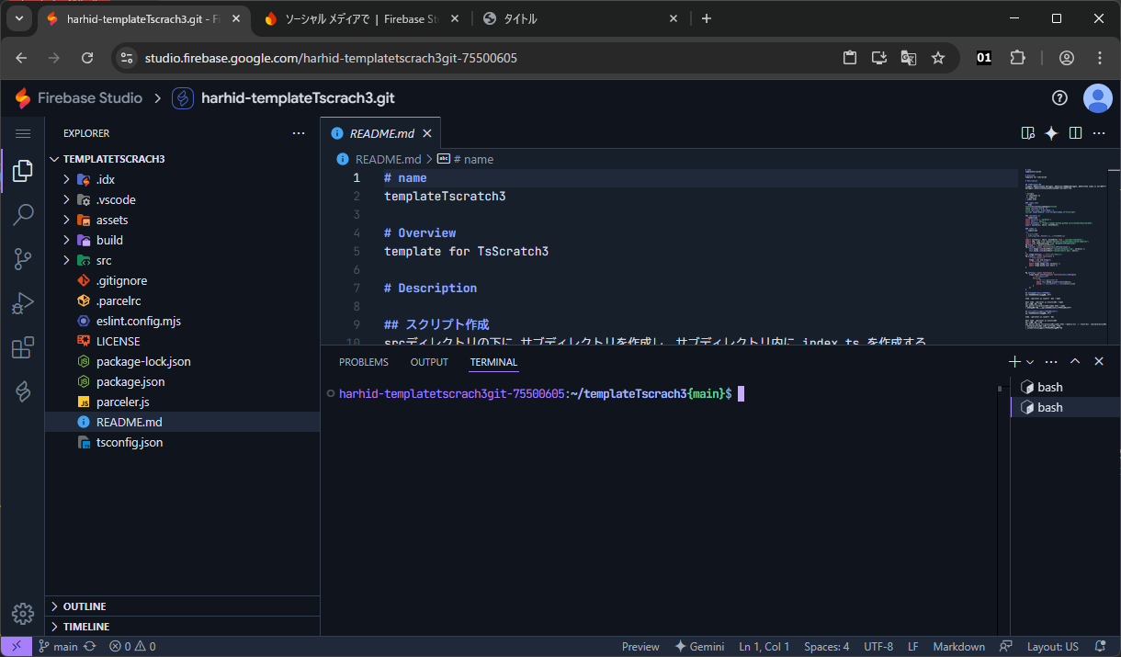
Task: Click Preview in the status bar
Action: pyautogui.click(x=640, y=646)
